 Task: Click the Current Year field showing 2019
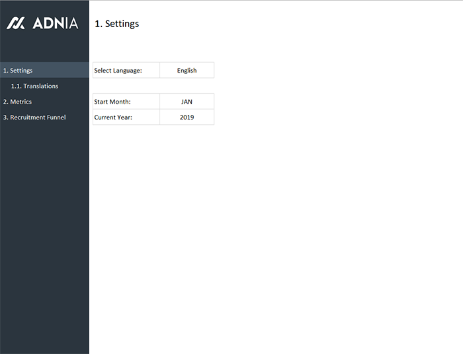187,117
